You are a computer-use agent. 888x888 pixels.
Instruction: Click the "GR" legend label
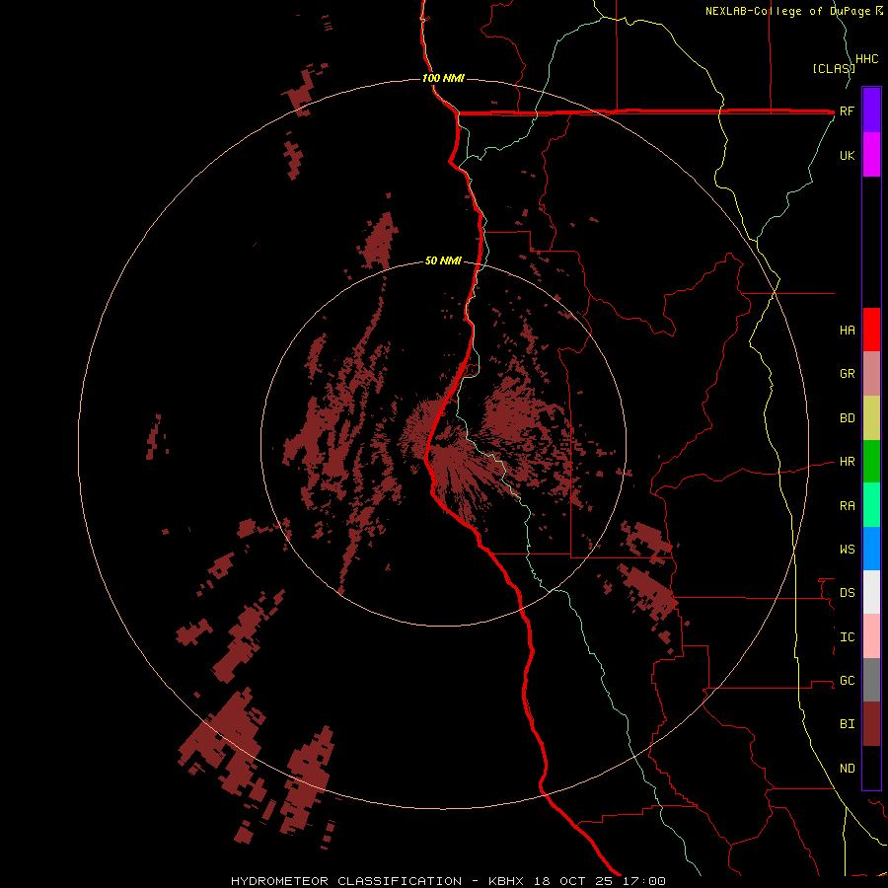click(848, 374)
